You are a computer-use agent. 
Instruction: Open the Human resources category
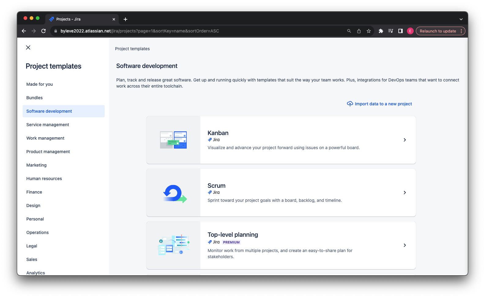click(x=44, y=179)
